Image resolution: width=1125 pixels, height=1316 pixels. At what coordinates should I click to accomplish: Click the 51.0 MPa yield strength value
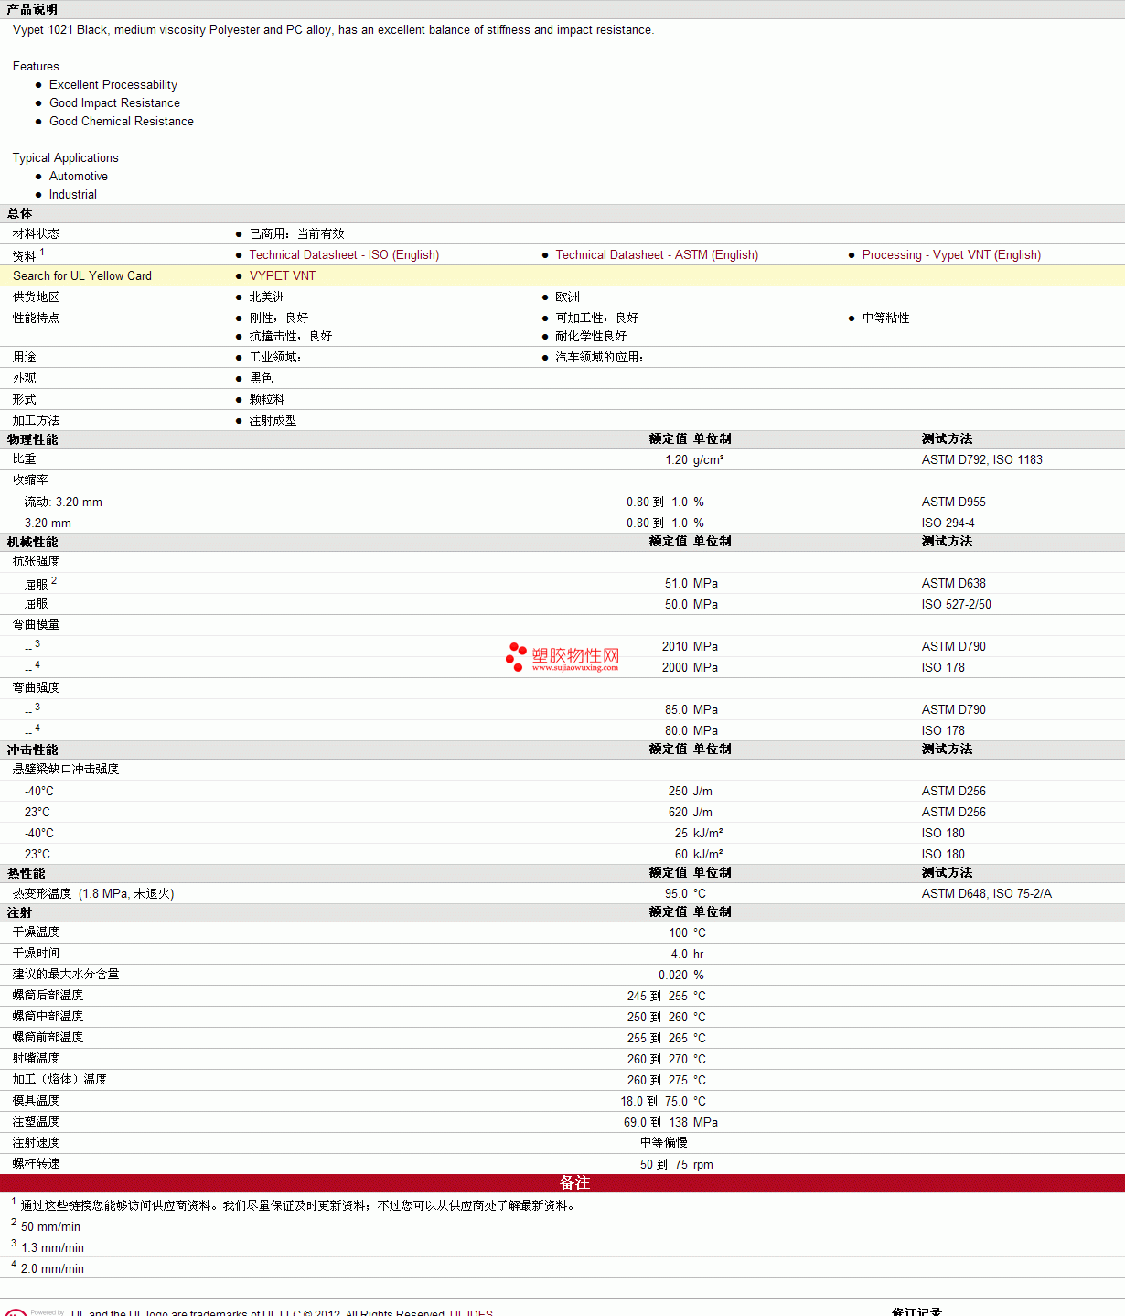click(691, 584)
